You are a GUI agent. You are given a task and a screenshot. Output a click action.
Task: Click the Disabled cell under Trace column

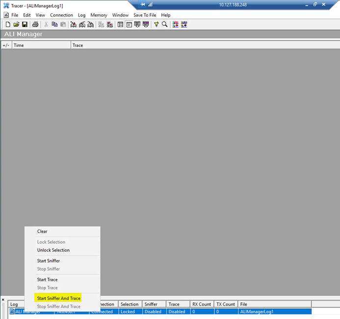coord(178,312)
